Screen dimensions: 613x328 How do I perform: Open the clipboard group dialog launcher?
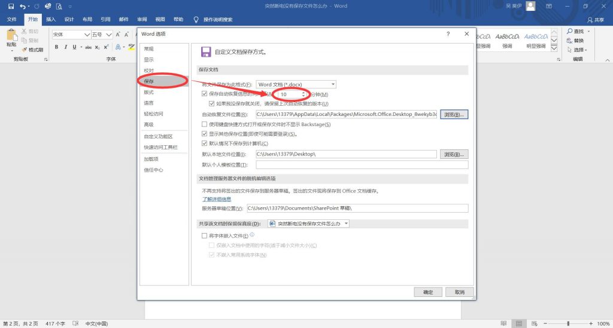coord(45,59)
